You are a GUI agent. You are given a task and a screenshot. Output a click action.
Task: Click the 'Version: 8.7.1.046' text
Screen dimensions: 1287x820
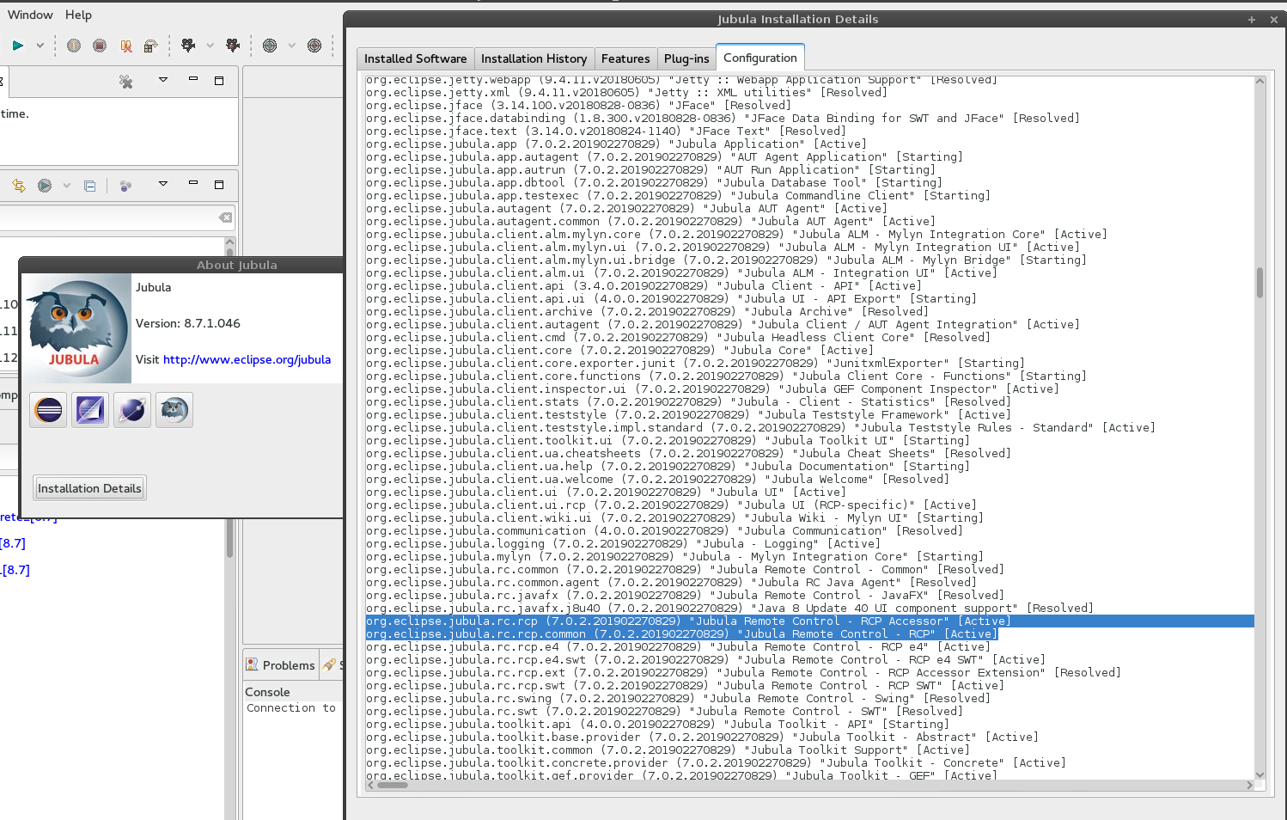(x=188, y=324)
